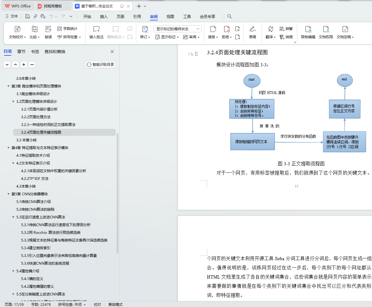This screenshot has height=307, width=372.
Task: Select the 书签 navigation pane tab
Action: tap(35, 52)
